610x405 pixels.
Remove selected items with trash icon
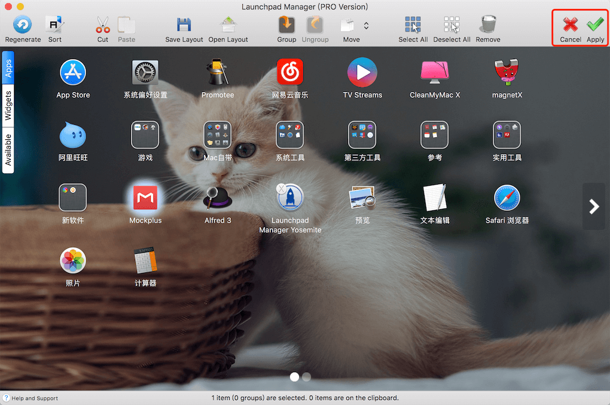click(488, 24)
